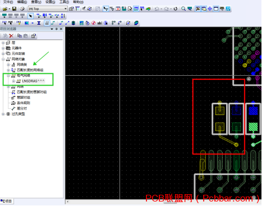Image resolution: width=262 pixels, height=206 pixels.
Task: Open the 工具(T) menu
Action: (64, 2)
